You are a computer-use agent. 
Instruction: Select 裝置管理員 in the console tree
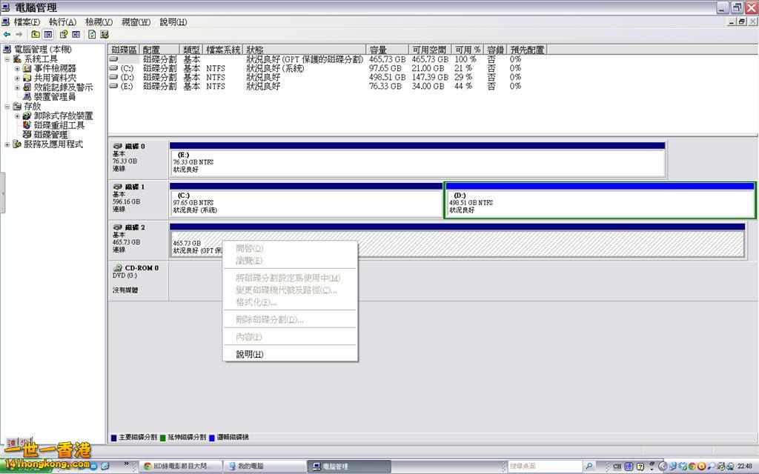(x=54, y=97)
